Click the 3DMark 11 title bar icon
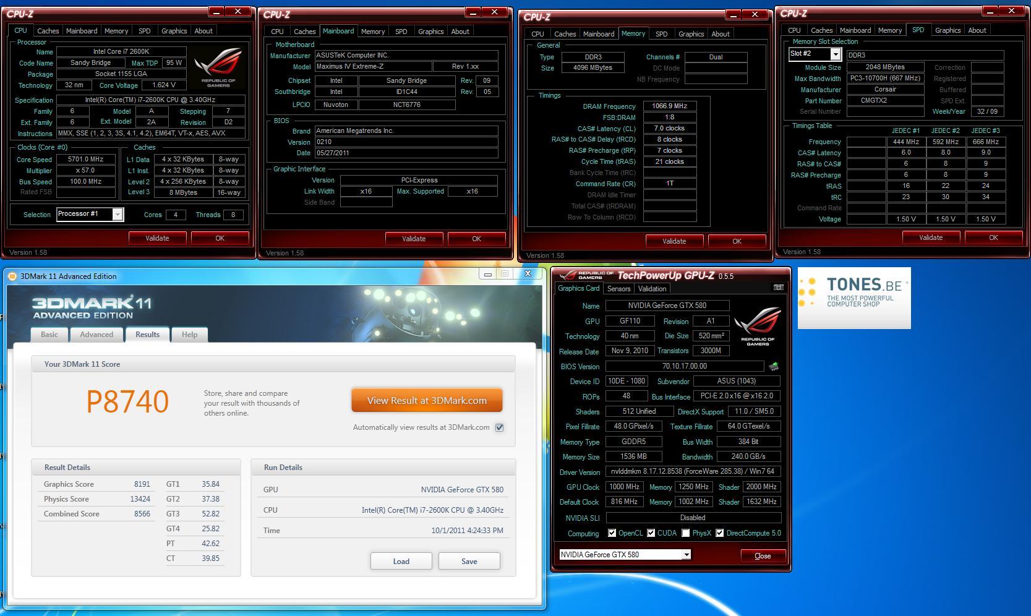 [x=12, y=276]
